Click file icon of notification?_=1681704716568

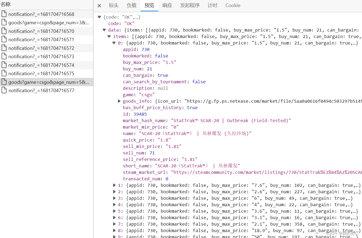(x=4, y=14)
